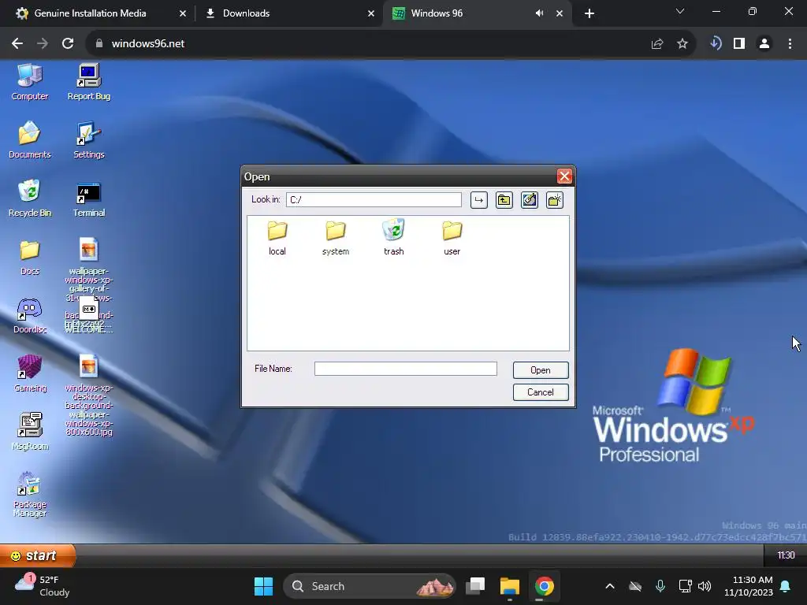Click the microphone tray icon
Screen dimensions: 807x605
[x=660, y=586]
